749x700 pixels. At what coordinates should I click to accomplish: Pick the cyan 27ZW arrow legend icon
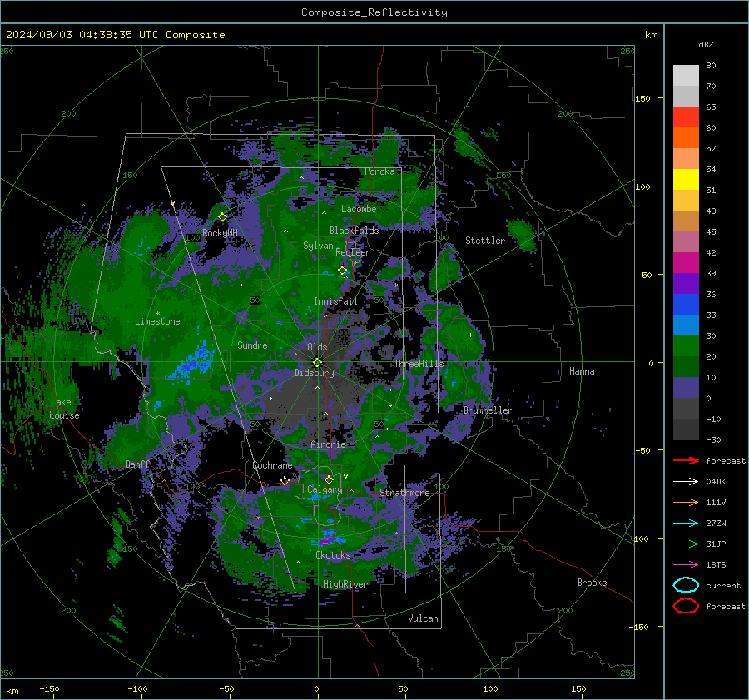686,524
